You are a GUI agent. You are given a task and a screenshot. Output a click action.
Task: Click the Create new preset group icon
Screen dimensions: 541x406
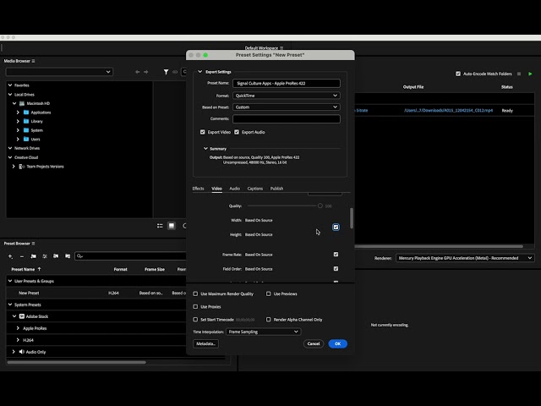tap(33, 256)
